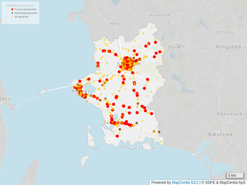The width and height of the screenshot is (247, 185).
Task: Click the Slagelse accident cluster center
Action: point(128,63)
